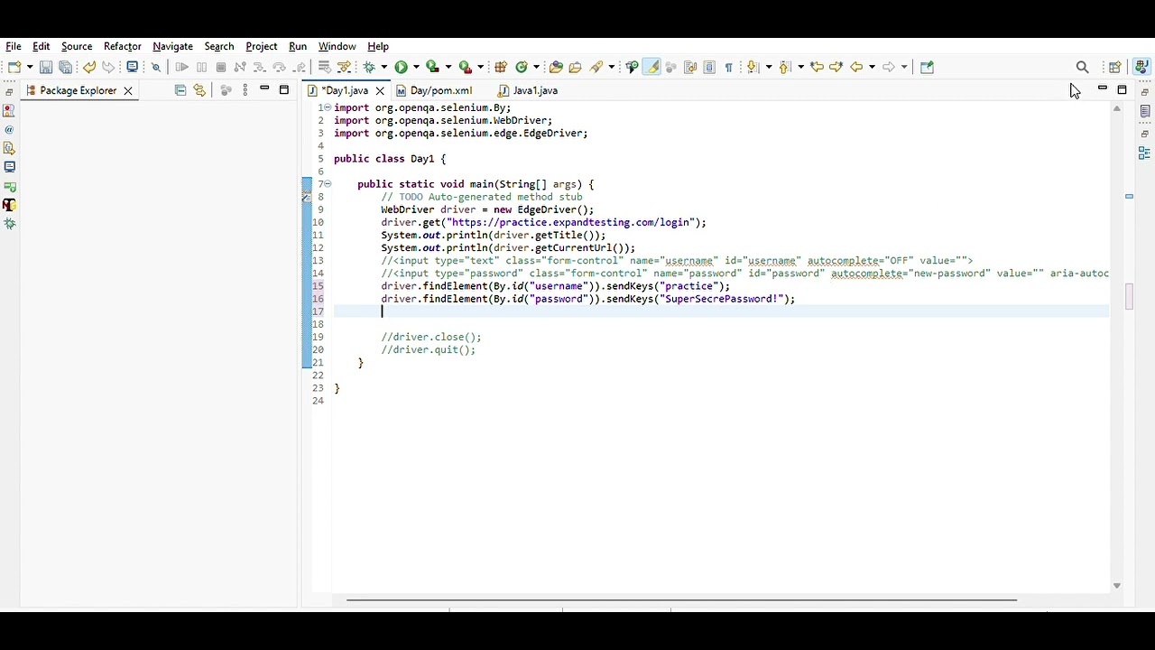
Task: Toggle Block Selection Mode button
Action: pyautogui.click(x=709, y=67)
